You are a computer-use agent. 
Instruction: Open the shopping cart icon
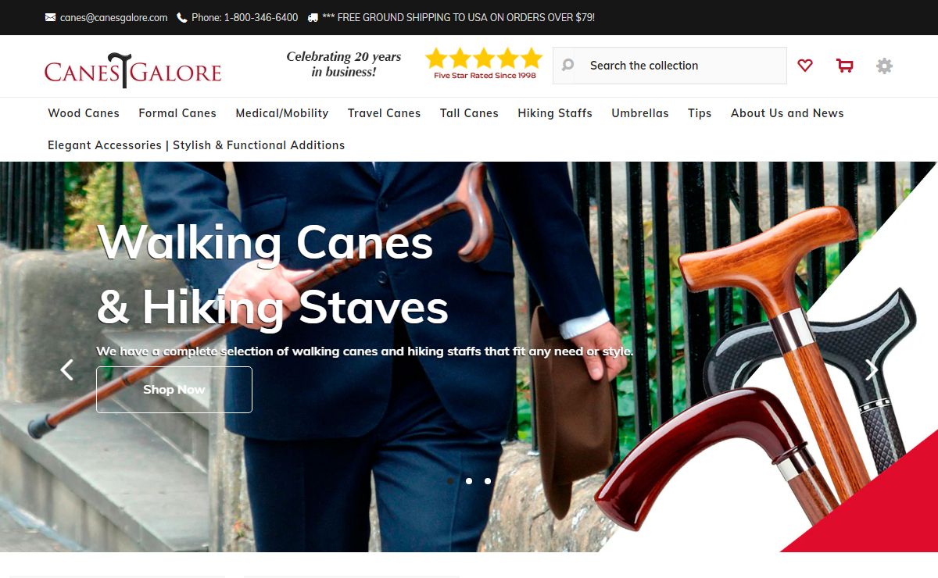[844, 66]
